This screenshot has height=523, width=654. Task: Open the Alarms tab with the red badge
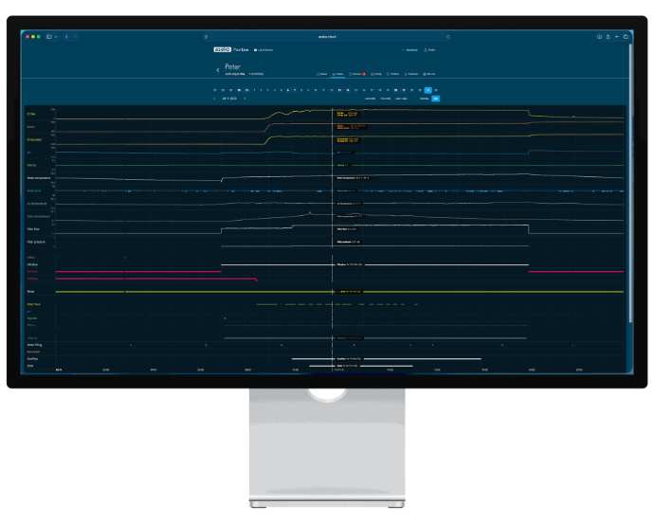click(356, 73)
